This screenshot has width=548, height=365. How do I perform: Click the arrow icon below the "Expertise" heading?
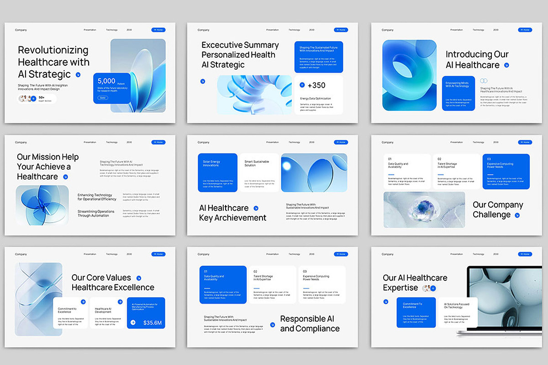pyautogui.click(x=386, y=302)
